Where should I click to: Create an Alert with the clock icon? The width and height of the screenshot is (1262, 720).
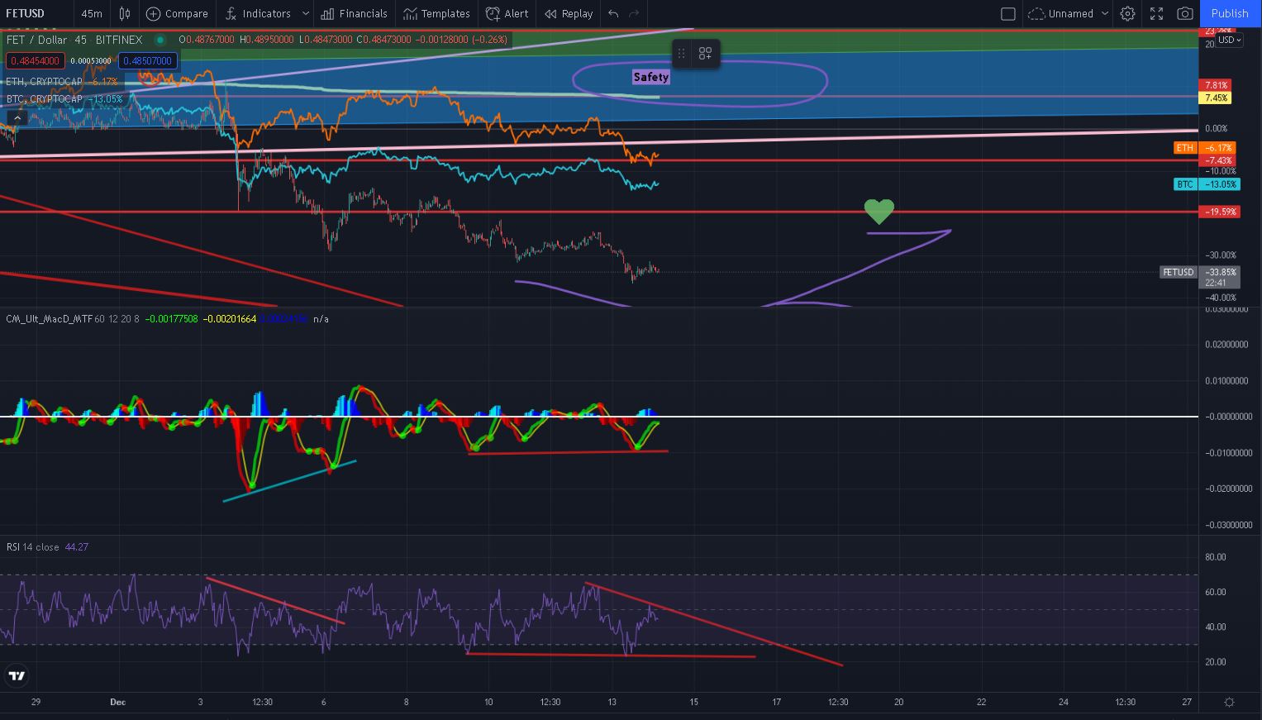(x=493, y=13)
